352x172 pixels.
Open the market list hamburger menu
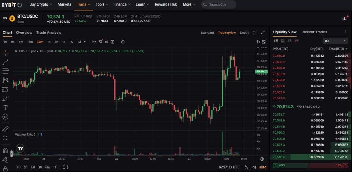tap(5, 19)
